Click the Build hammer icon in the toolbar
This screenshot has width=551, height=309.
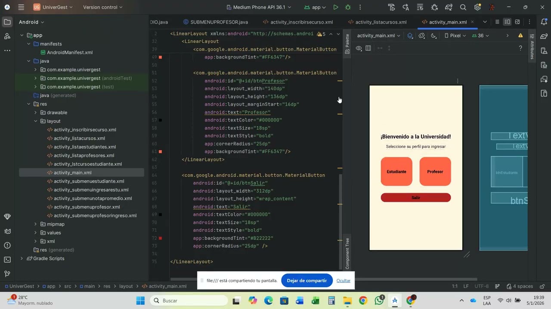tap(391, 7)
